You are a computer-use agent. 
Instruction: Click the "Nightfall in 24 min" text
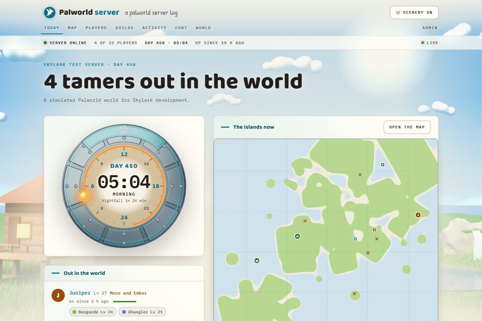[x=124, y=201]
